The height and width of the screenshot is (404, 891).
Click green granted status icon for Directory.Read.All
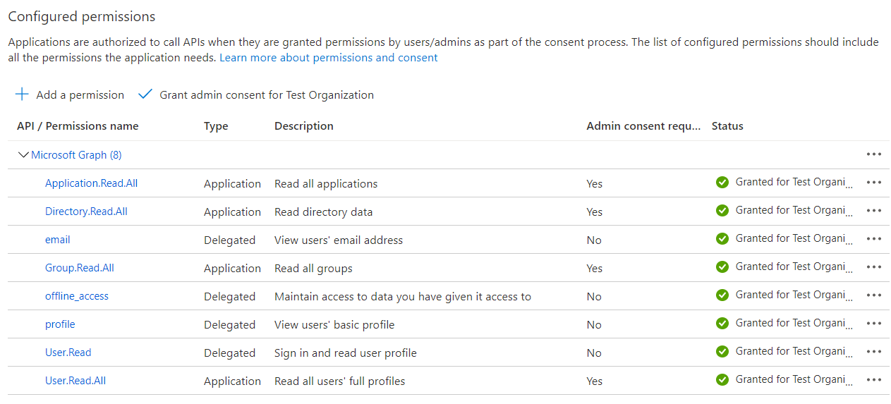(x=722, y=211)
